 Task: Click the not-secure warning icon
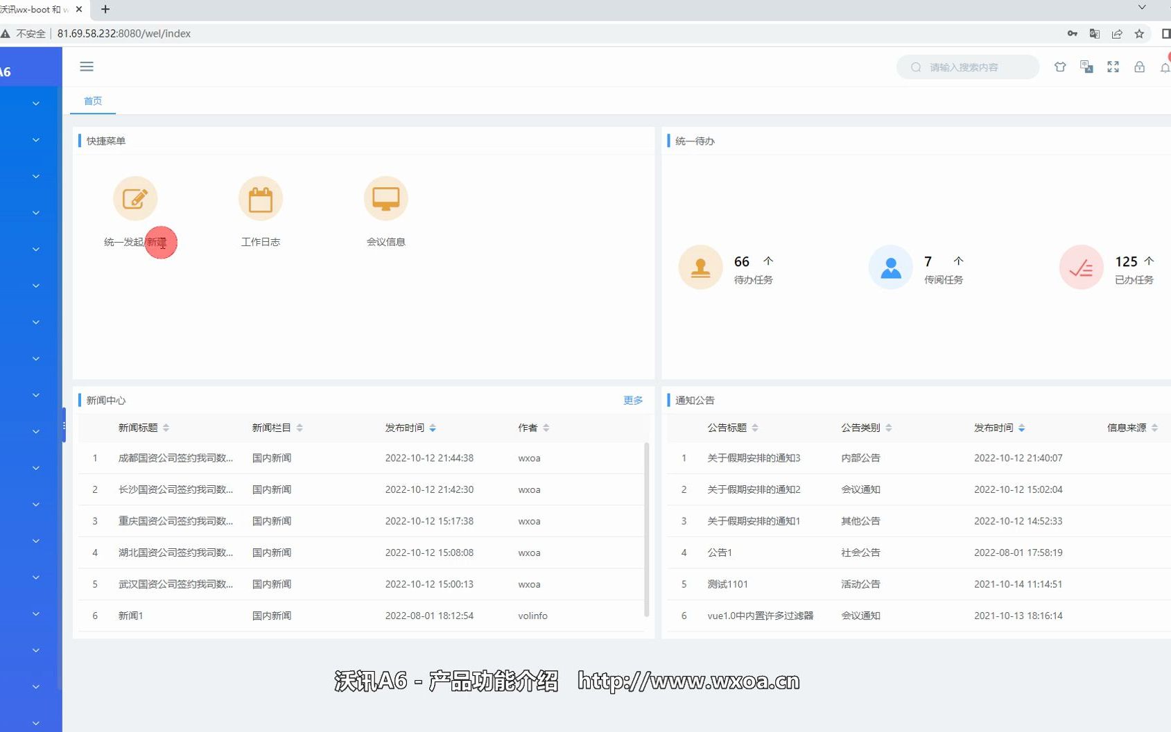6,33
